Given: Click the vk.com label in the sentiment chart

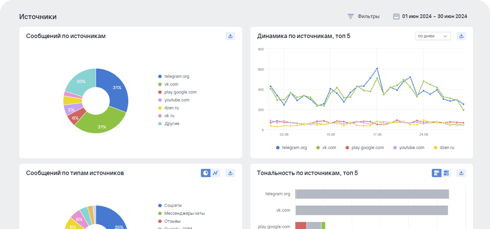Looking at the screenshot, I should coord(283,210).
